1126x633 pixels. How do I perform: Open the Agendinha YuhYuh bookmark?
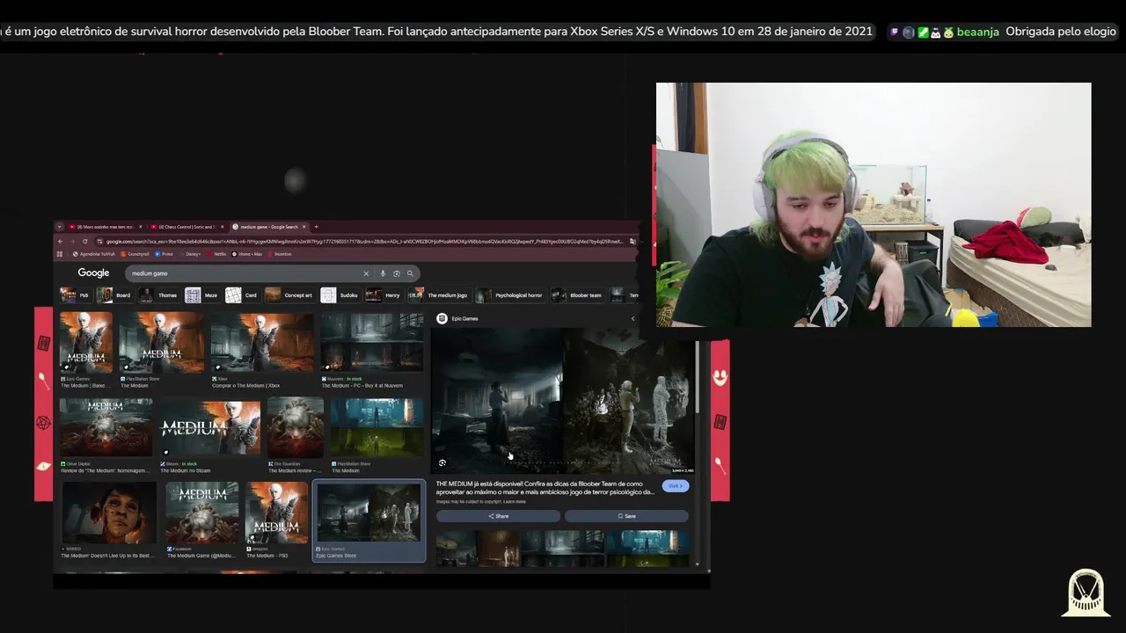[94, 254]
